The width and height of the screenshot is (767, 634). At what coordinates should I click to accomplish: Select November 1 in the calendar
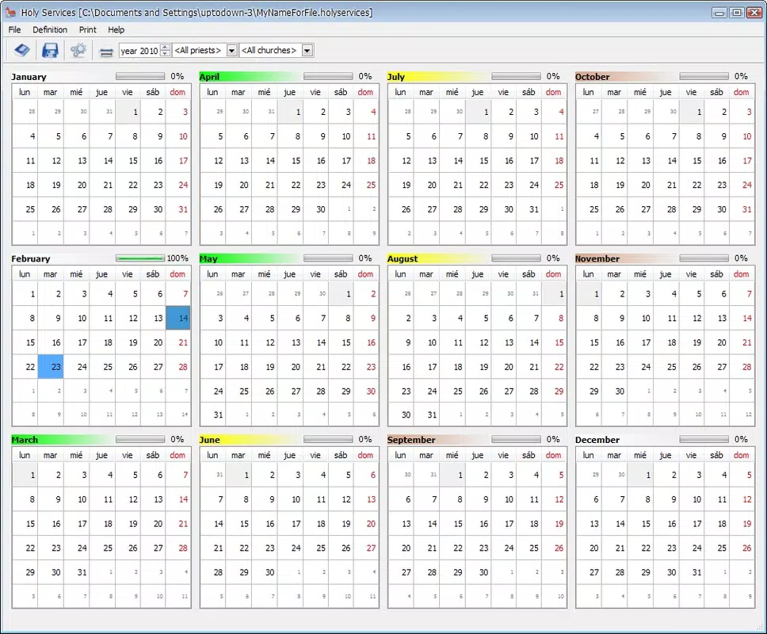(590, 294)
